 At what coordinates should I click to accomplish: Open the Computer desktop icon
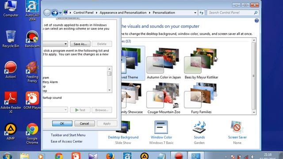[11, 9]
